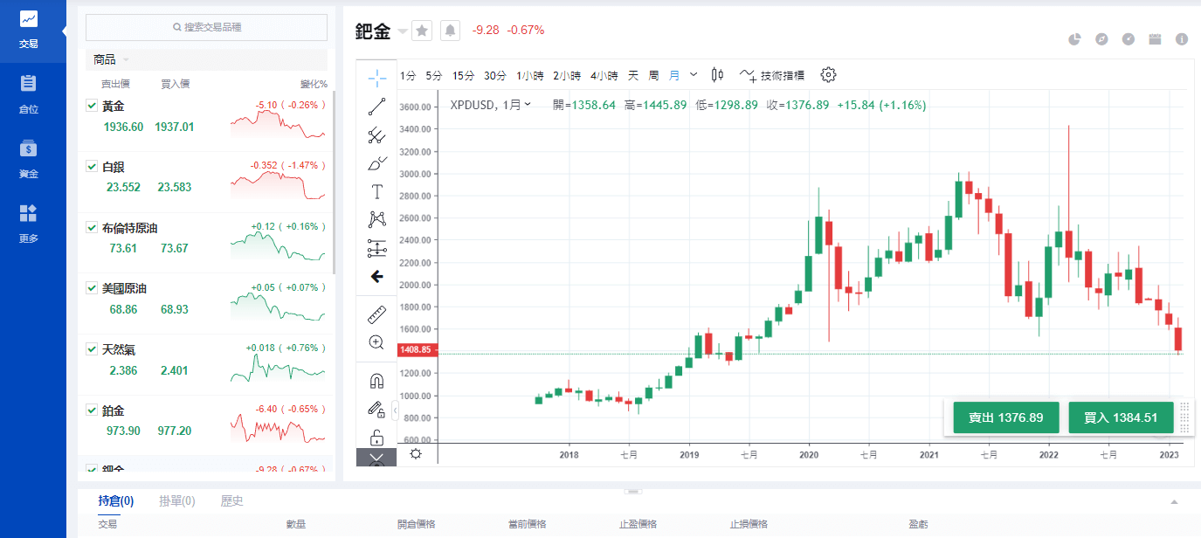Click the 搜索交易品種 search field
Screen dimensions: 1201x538
206,27
